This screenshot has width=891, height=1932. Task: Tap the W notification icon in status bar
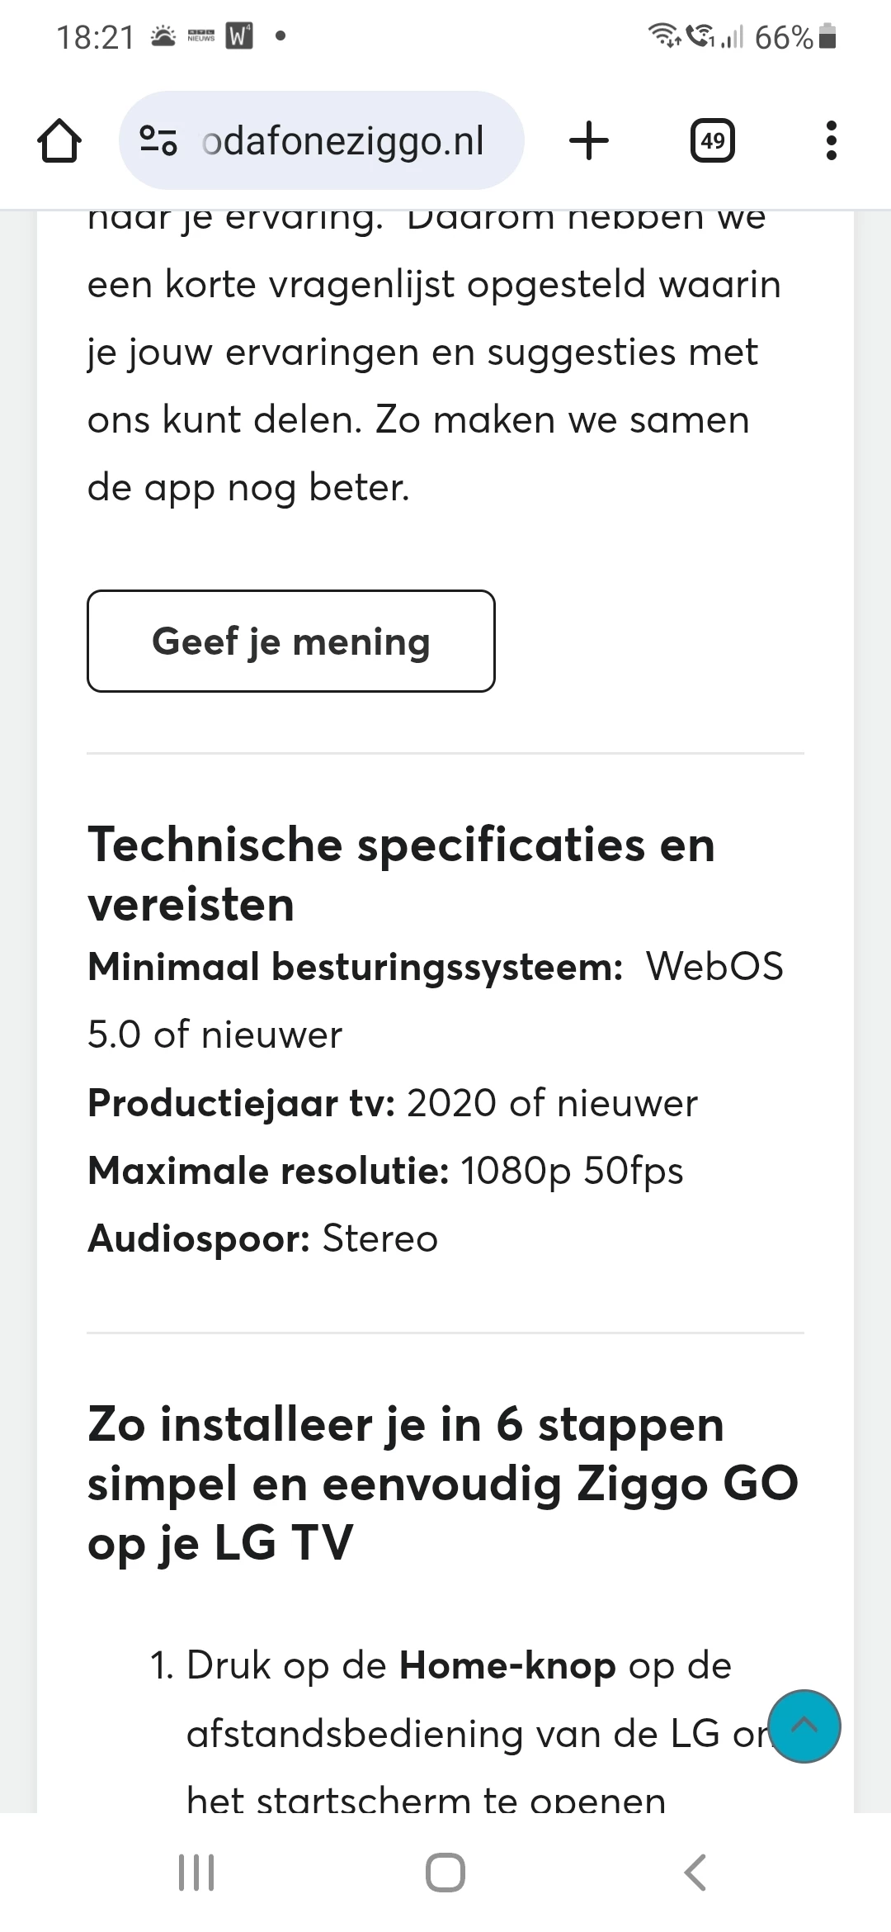(x=239, y=36)
